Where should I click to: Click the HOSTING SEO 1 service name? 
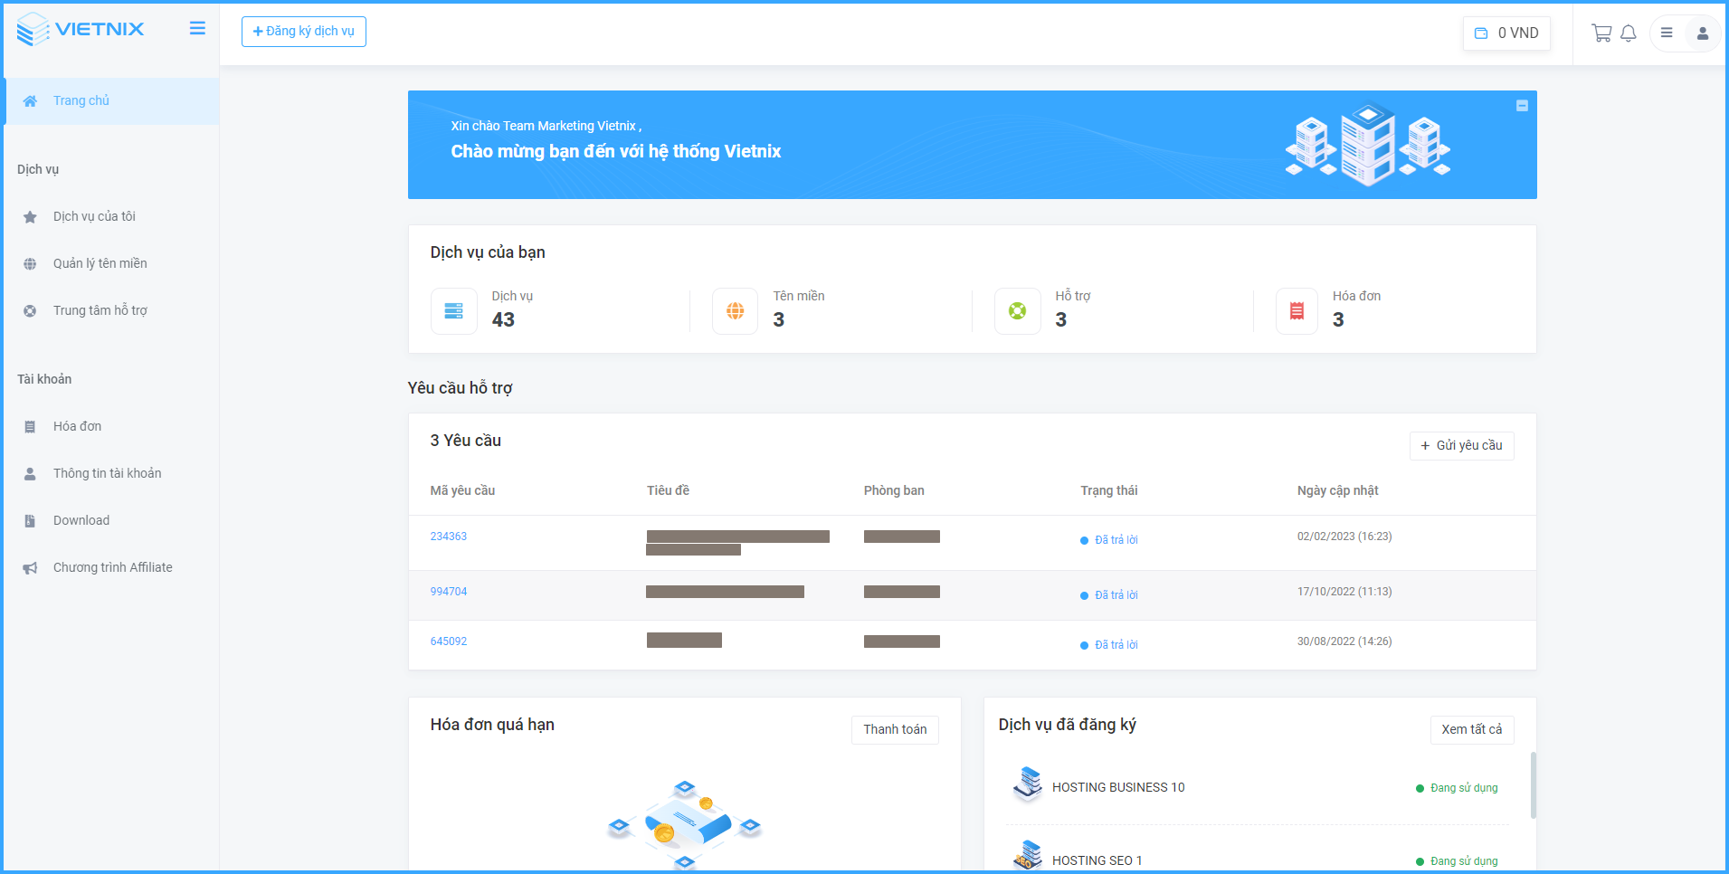pyautogui.click(x=1097, y=860)
